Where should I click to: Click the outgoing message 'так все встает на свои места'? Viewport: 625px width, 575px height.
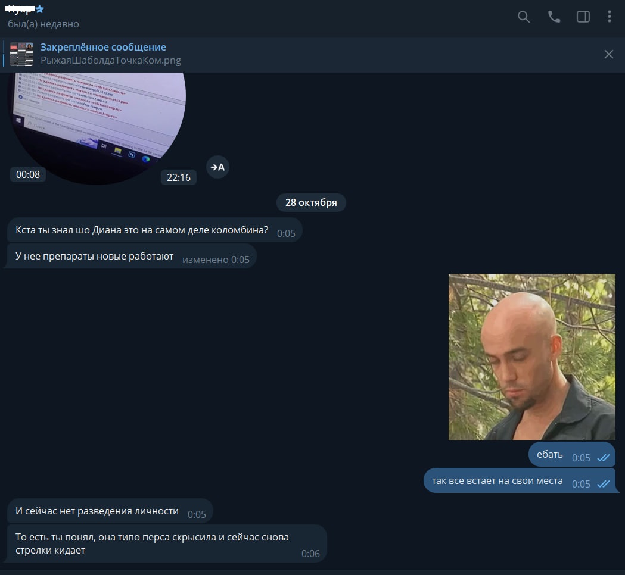[x=497, y=481]
